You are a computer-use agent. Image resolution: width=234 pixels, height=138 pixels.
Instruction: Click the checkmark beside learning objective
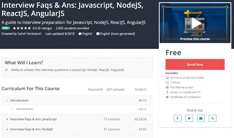click(x=7, y=70)
